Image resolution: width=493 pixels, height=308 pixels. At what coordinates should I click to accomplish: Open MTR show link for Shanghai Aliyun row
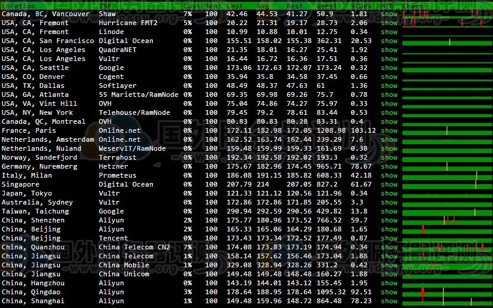click(389, 301)
